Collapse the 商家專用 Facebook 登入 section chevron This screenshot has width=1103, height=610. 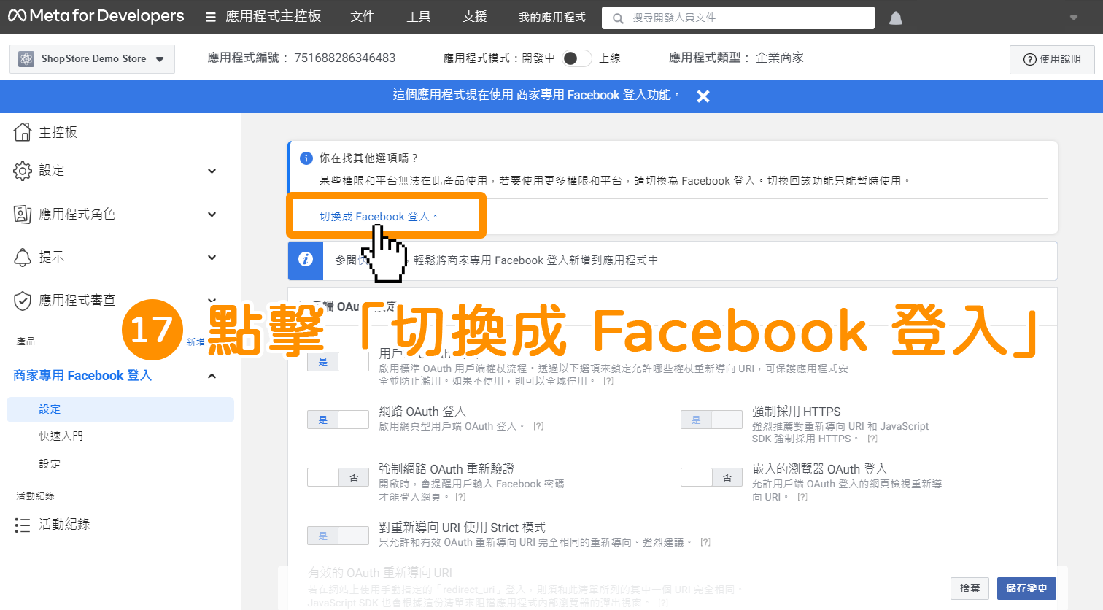pos(212,376)
